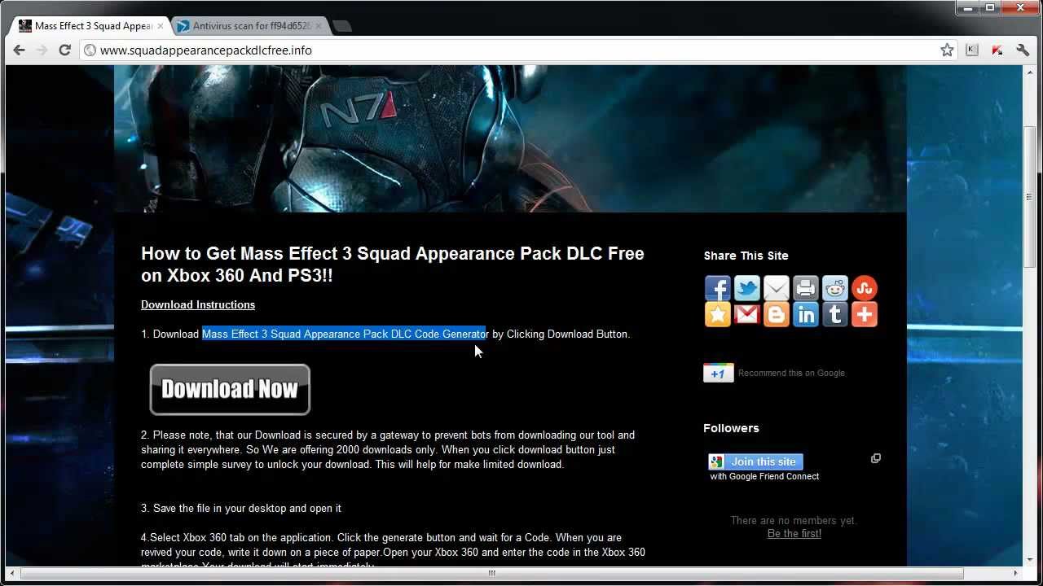Click the Be the first! link
Viewport: 1043px width, 586px height.
point(794,533)
